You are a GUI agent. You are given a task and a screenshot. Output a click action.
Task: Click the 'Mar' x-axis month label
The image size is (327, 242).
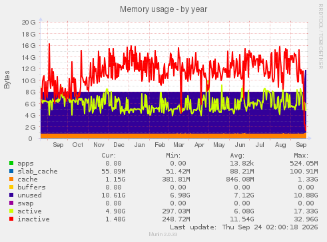pos(179,145)
